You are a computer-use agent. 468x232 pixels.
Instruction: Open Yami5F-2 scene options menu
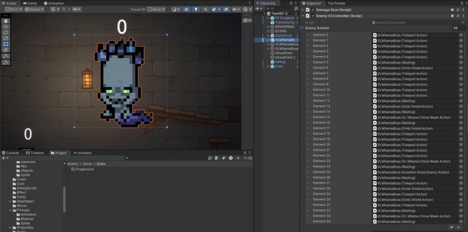coord(296,14)
